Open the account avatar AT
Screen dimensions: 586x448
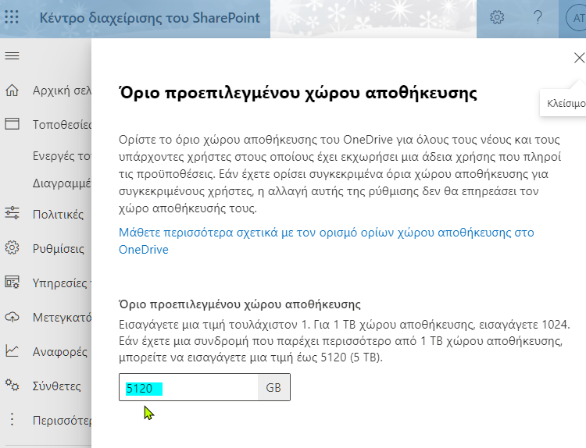576,18
